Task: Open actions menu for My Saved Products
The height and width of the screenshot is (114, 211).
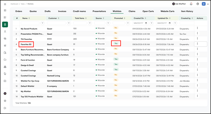Action: point(197,28)
